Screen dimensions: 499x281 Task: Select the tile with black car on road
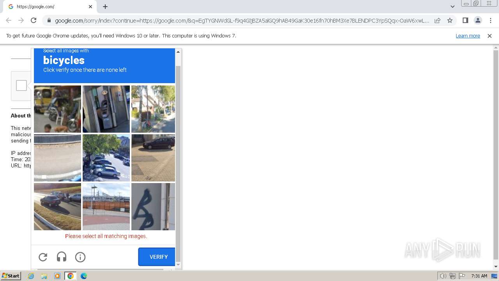57,206
